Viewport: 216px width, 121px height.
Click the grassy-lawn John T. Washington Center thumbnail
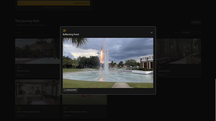tap(84, 100)
